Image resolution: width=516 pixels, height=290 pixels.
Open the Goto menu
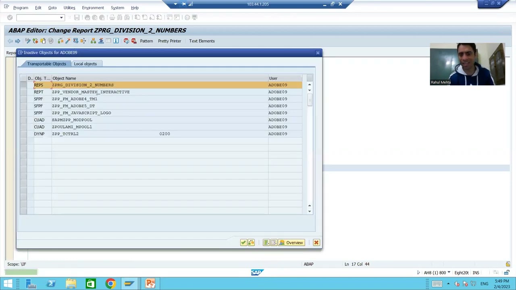[x=52, y=8]
